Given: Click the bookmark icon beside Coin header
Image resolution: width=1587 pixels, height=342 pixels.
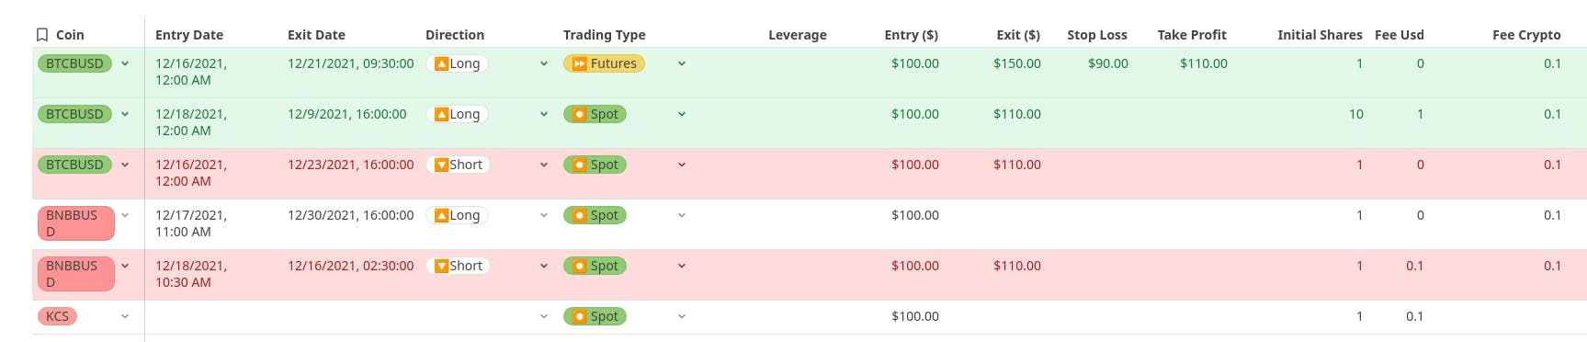Looking at the screenshot, I should [x=42, y=35].
